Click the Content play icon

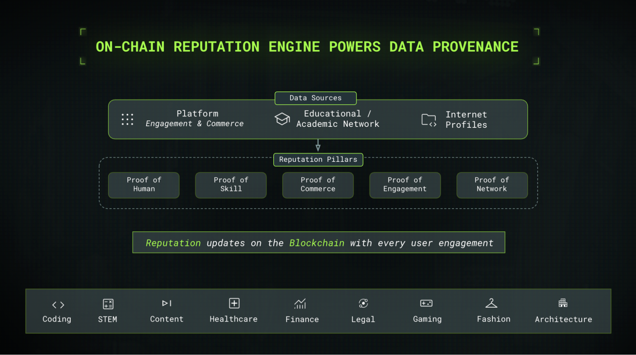[167, 303]
